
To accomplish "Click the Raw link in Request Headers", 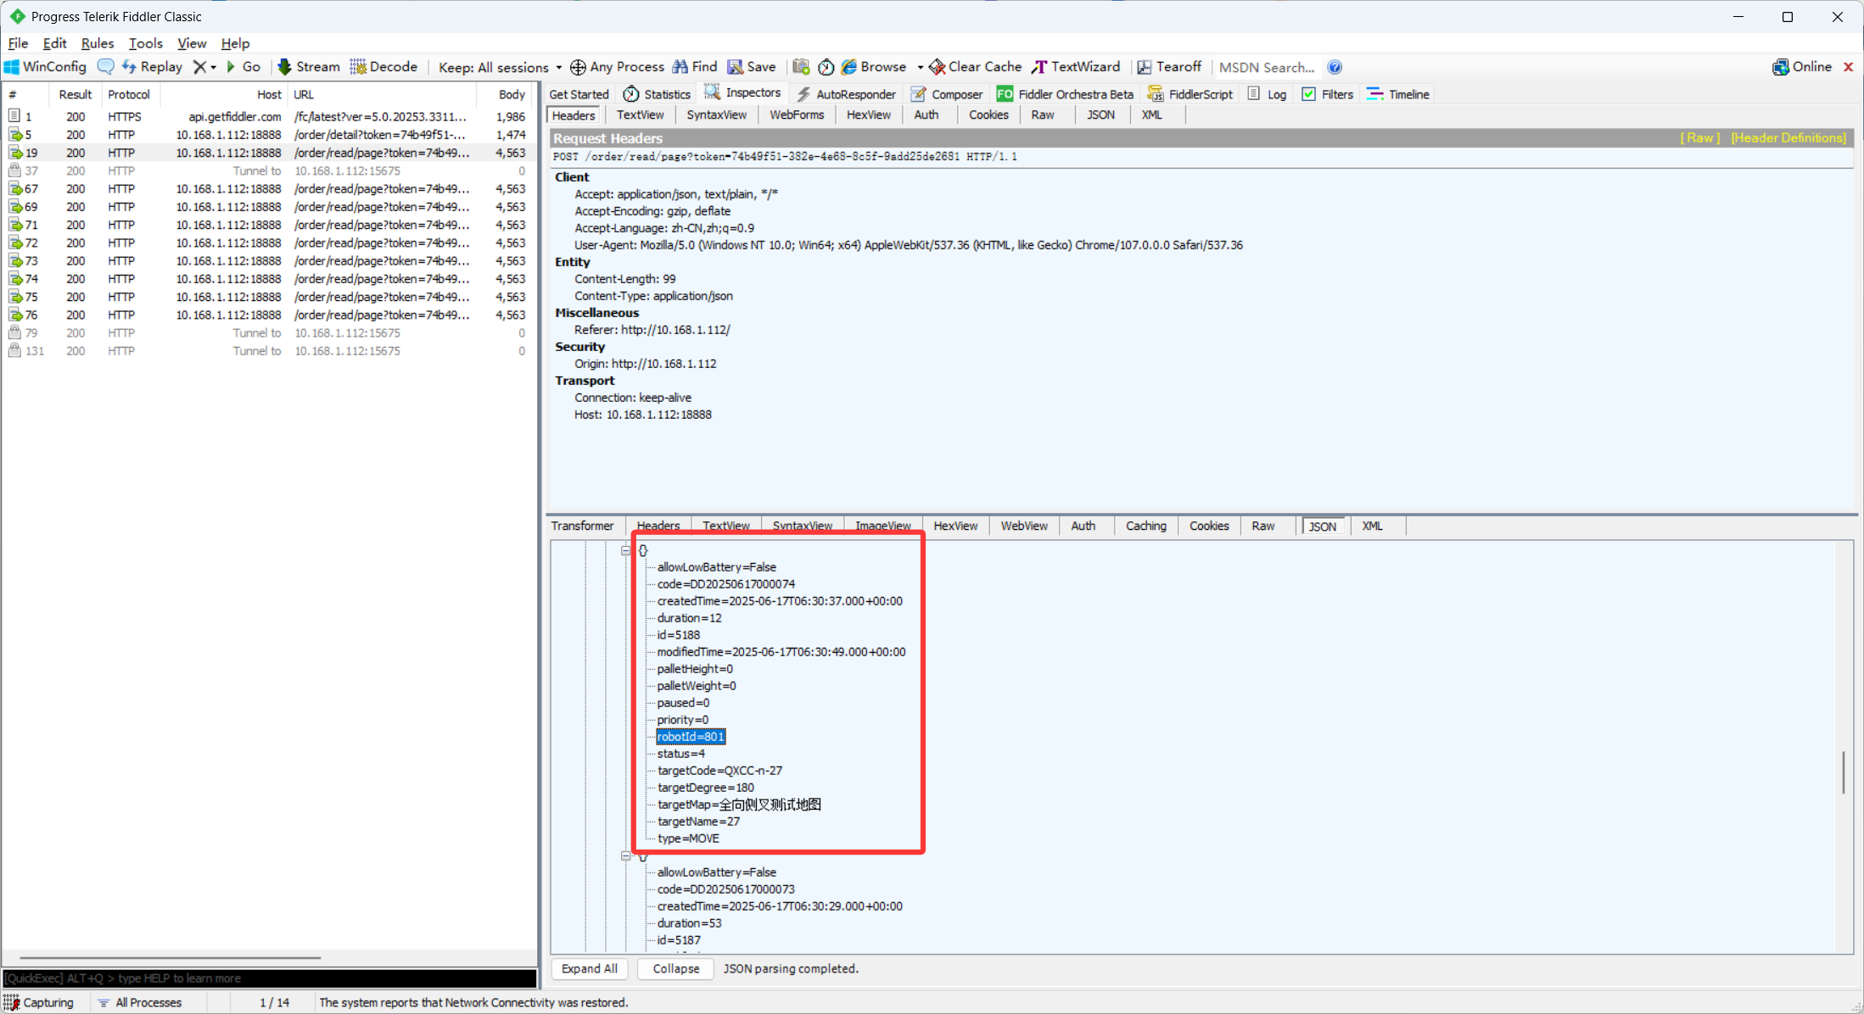I will [x=1700, y=137].
